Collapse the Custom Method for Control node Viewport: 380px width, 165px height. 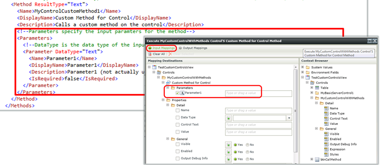click(163, 82)
